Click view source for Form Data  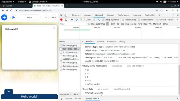[103, 89]
